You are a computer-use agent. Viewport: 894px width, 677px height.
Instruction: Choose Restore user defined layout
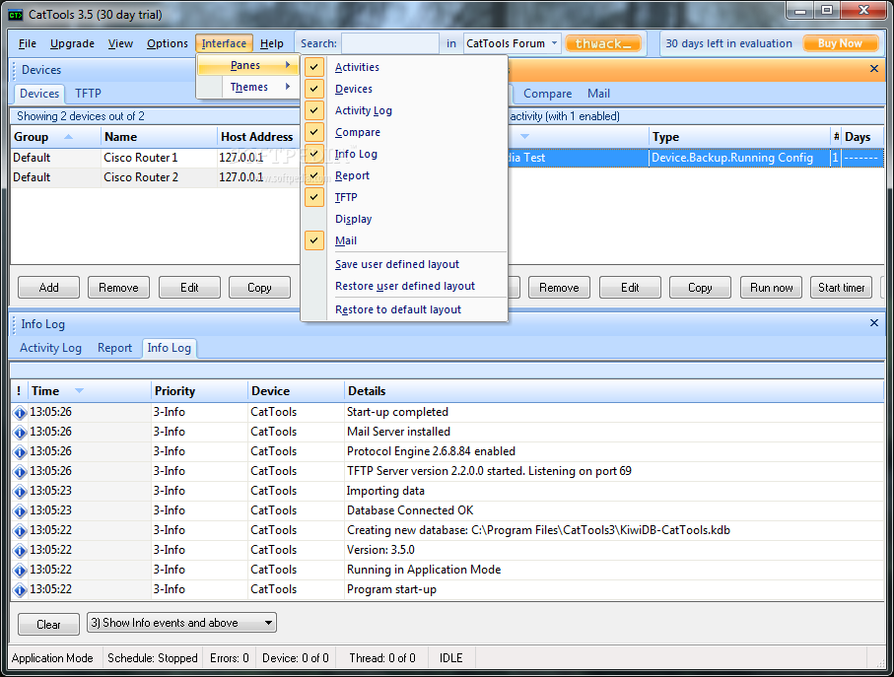[405, 286]
